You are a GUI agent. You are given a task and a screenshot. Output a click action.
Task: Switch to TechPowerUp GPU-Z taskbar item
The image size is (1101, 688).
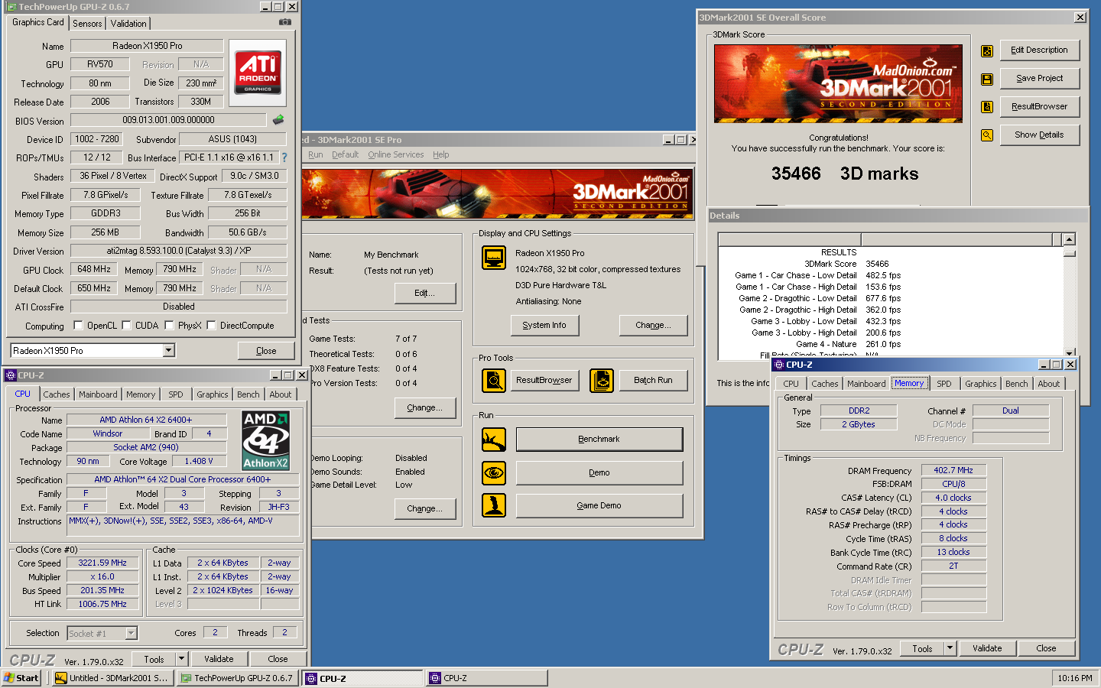(x=236, y=678)
